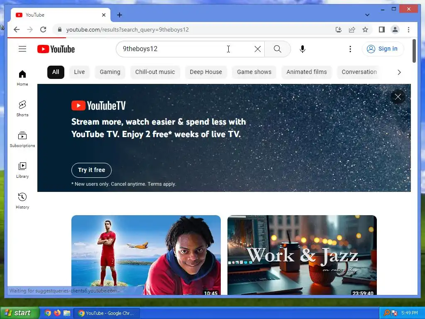
Task: Click the share page icon in address bar
Action: pos(352,29)
